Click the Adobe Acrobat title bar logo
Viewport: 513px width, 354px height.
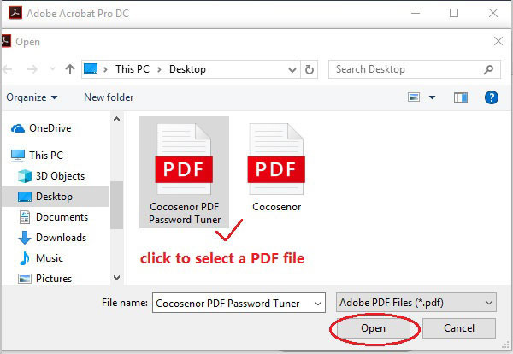pos(15,13)
